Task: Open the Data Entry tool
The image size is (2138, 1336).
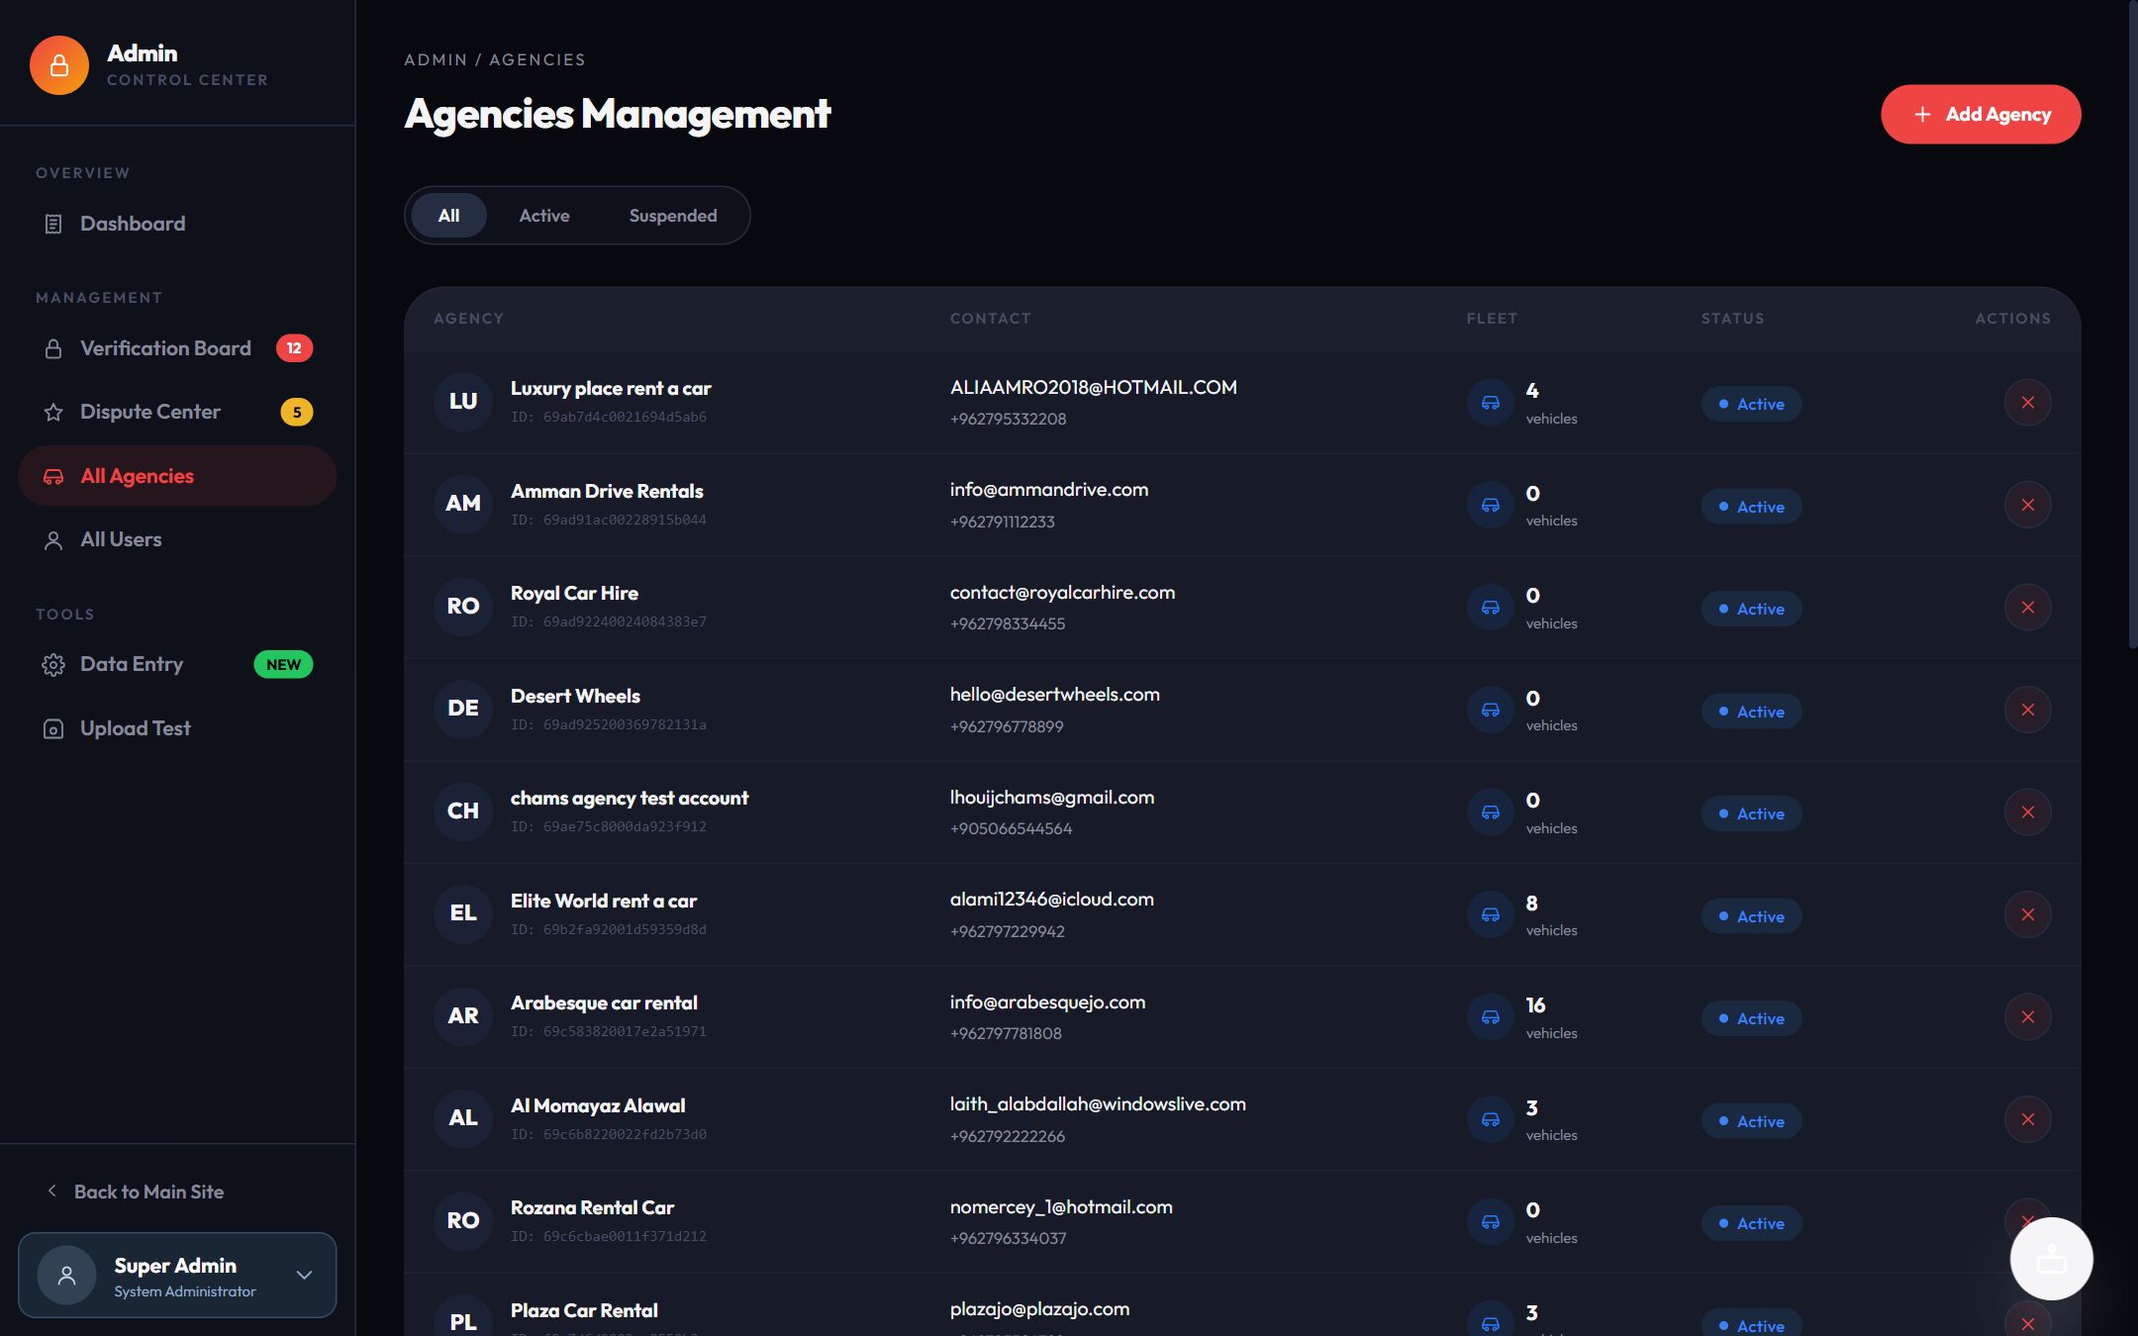Action: pyautogui.click(x=177, y=665)
